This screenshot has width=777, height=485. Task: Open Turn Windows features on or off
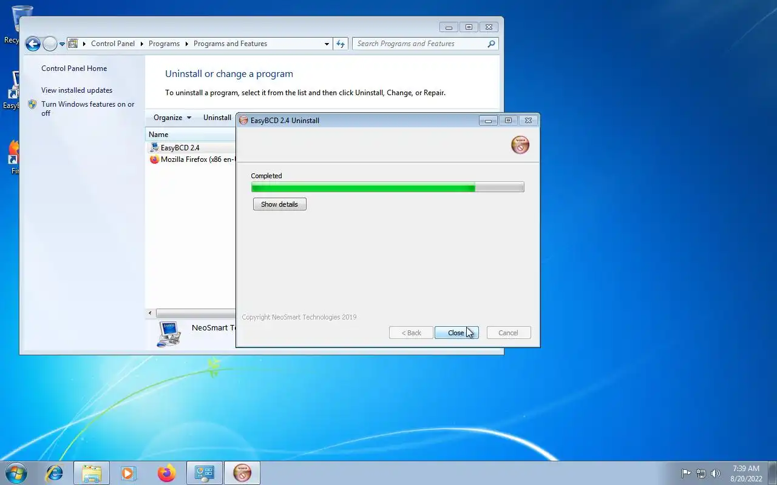click(x=88, y=109)
